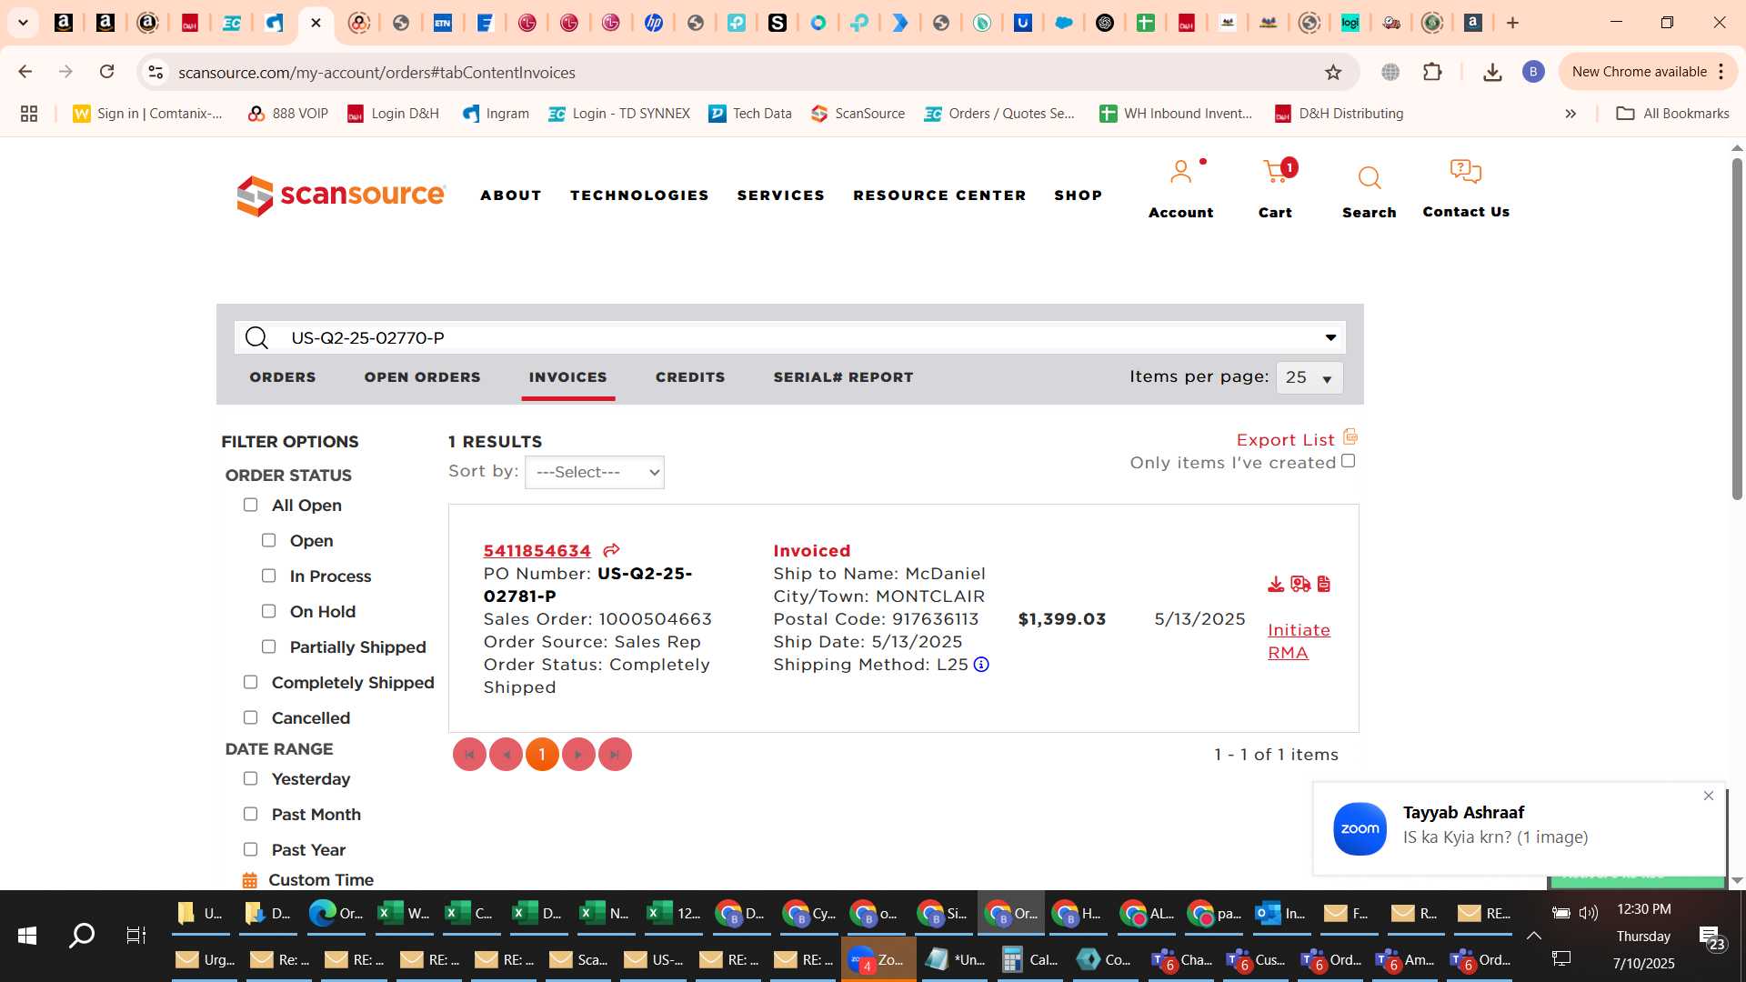Image resolution: width=1746 pixels, height=982 pixels.
Task: Check the Past Year date range
Action: pyautogui.click(x=250, y=849)
